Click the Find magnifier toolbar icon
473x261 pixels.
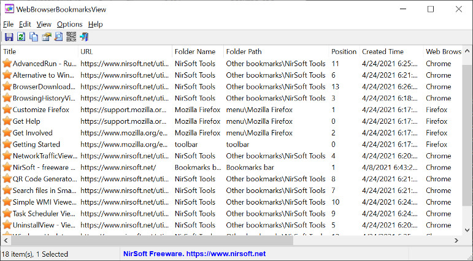pos(58,37)
